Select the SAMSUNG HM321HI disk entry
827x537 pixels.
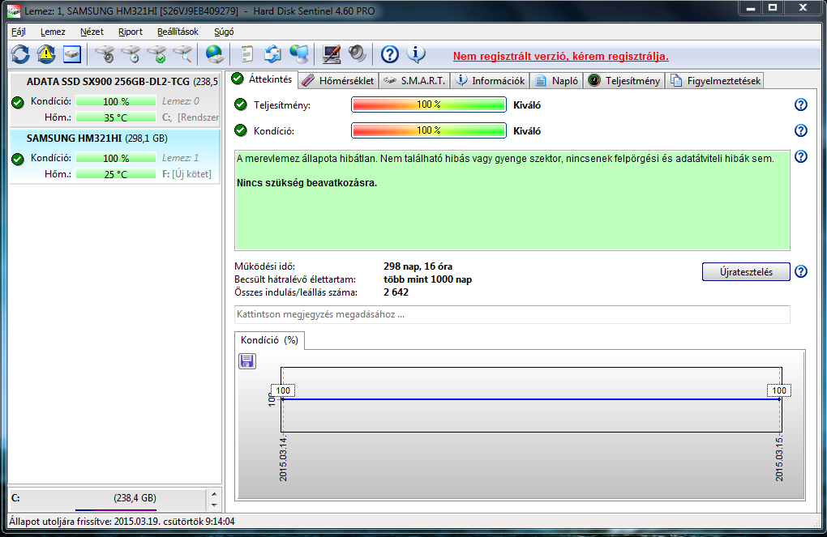point(115,156)
